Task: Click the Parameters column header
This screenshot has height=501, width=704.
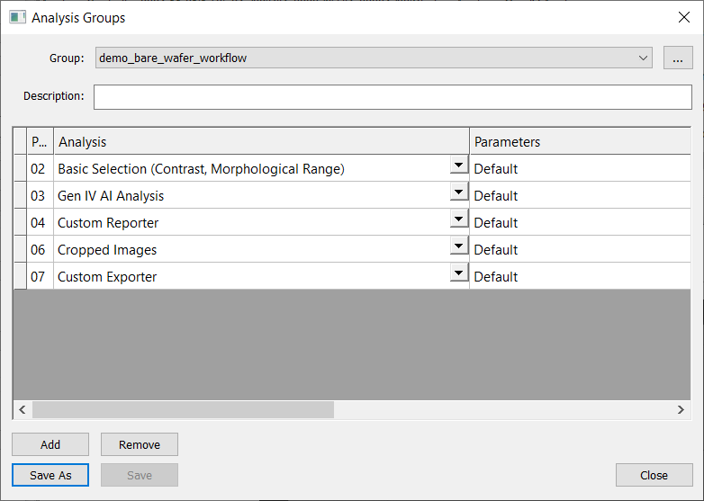Action: point(580,141)
